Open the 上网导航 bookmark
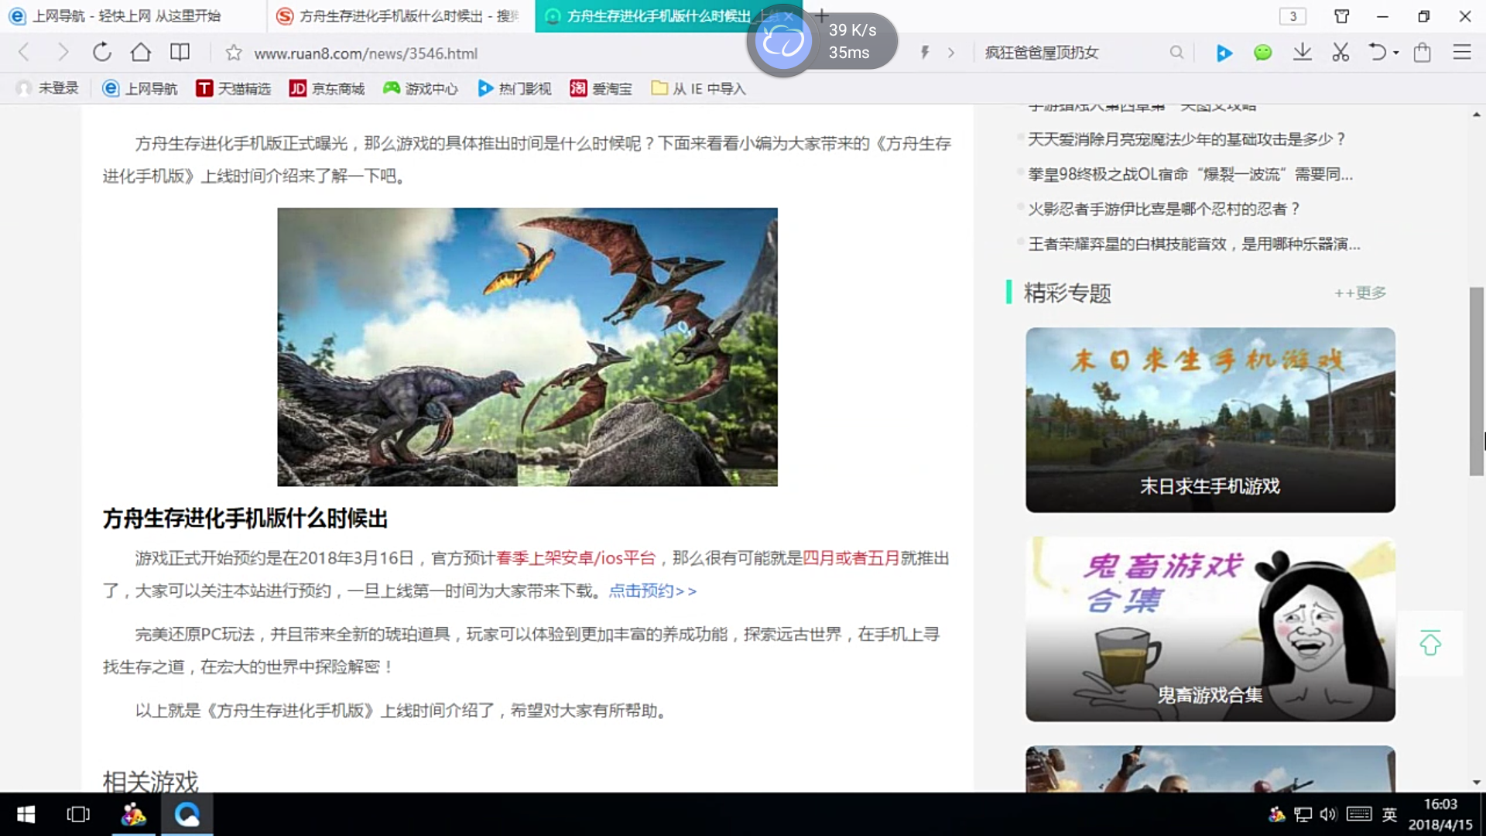This screenshot has height=836, width=1486. coord(140,88)
